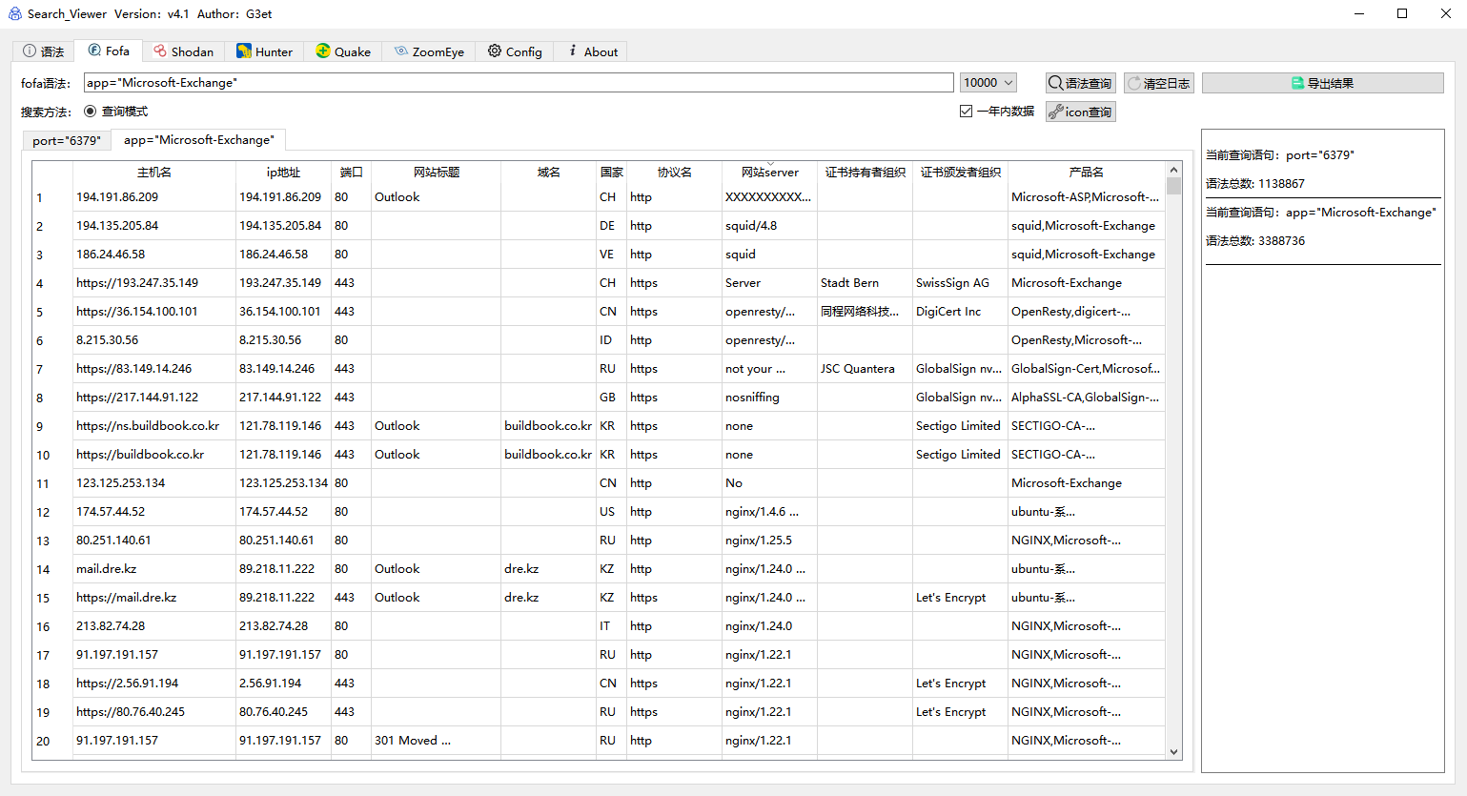The height and width of the screenshot is (796, 1467).
Task: Click the nosniffing server cell
Action: (x=770, y=398)
